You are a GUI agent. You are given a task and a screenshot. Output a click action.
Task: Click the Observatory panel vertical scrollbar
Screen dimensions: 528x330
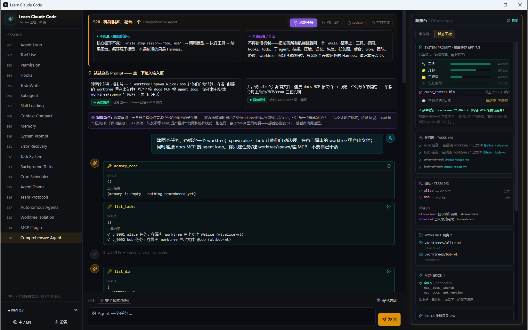click(x=516, y=126)
